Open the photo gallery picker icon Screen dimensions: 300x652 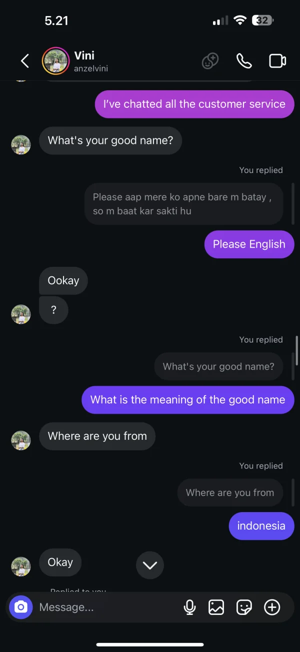click(216, 607)
